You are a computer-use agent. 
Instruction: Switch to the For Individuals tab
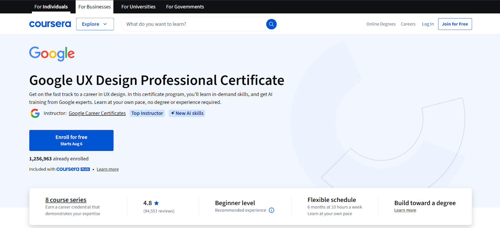[x=51, y=7]
